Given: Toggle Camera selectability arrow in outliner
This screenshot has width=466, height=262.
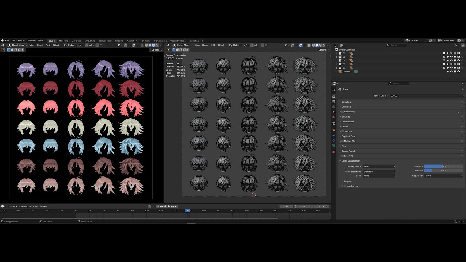Looking at the screenshot, I should [x=448, y=71].
